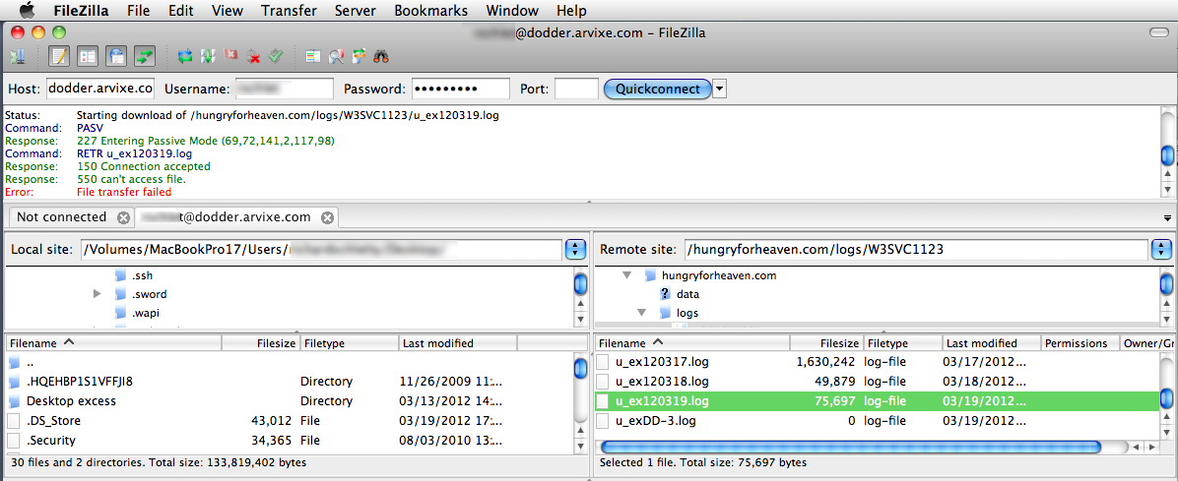Open the Transfer menu

click(x=289, y=11)
